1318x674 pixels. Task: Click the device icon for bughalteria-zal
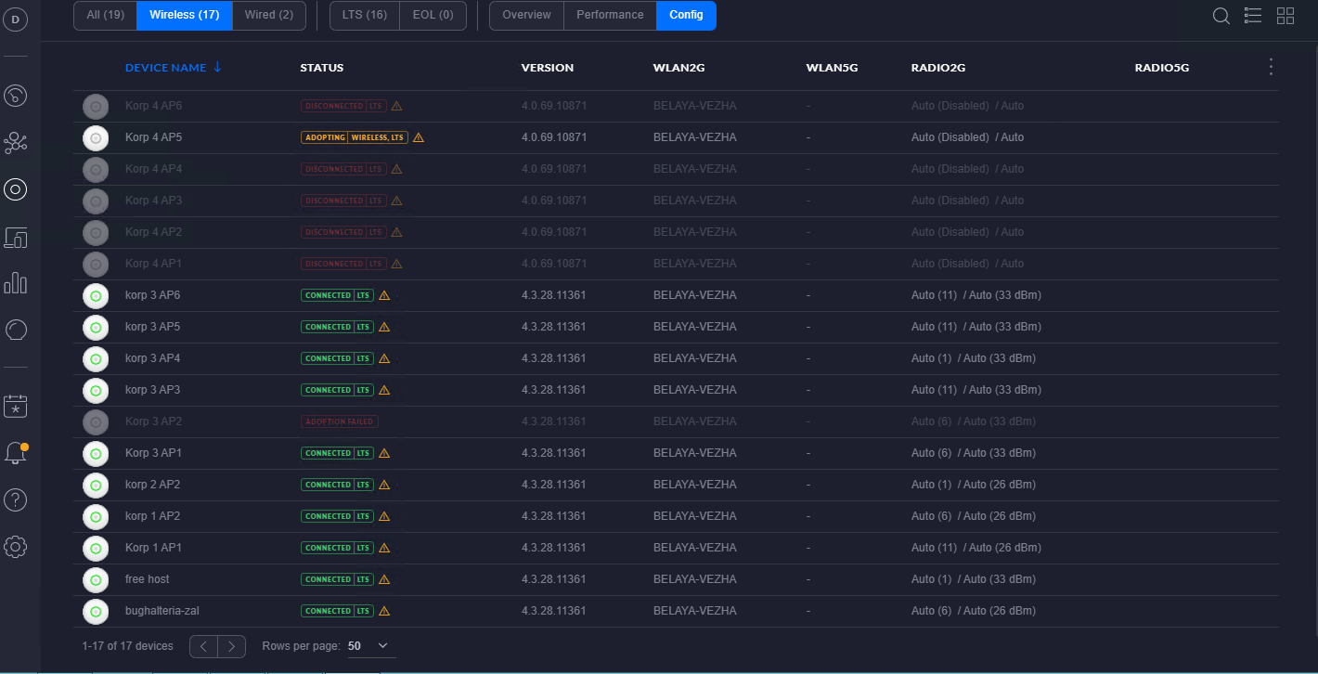(96, 611)
